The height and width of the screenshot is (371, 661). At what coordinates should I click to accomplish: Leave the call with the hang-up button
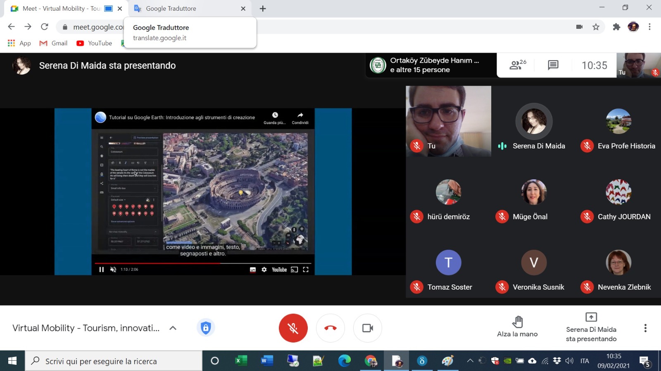tap(330, 328)
